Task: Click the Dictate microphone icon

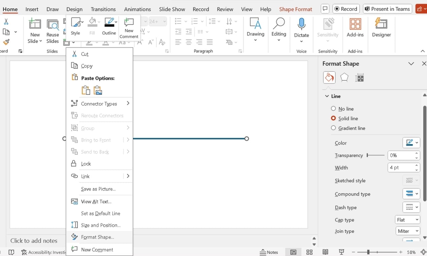Action: click(x=301, y=24)
